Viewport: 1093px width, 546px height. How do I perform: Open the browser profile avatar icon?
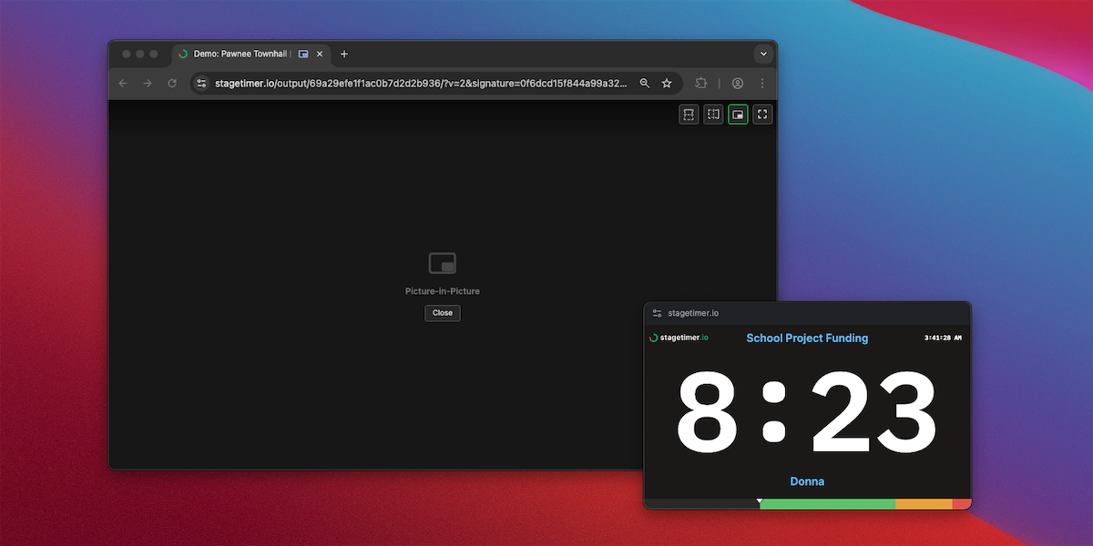(738, 83)
